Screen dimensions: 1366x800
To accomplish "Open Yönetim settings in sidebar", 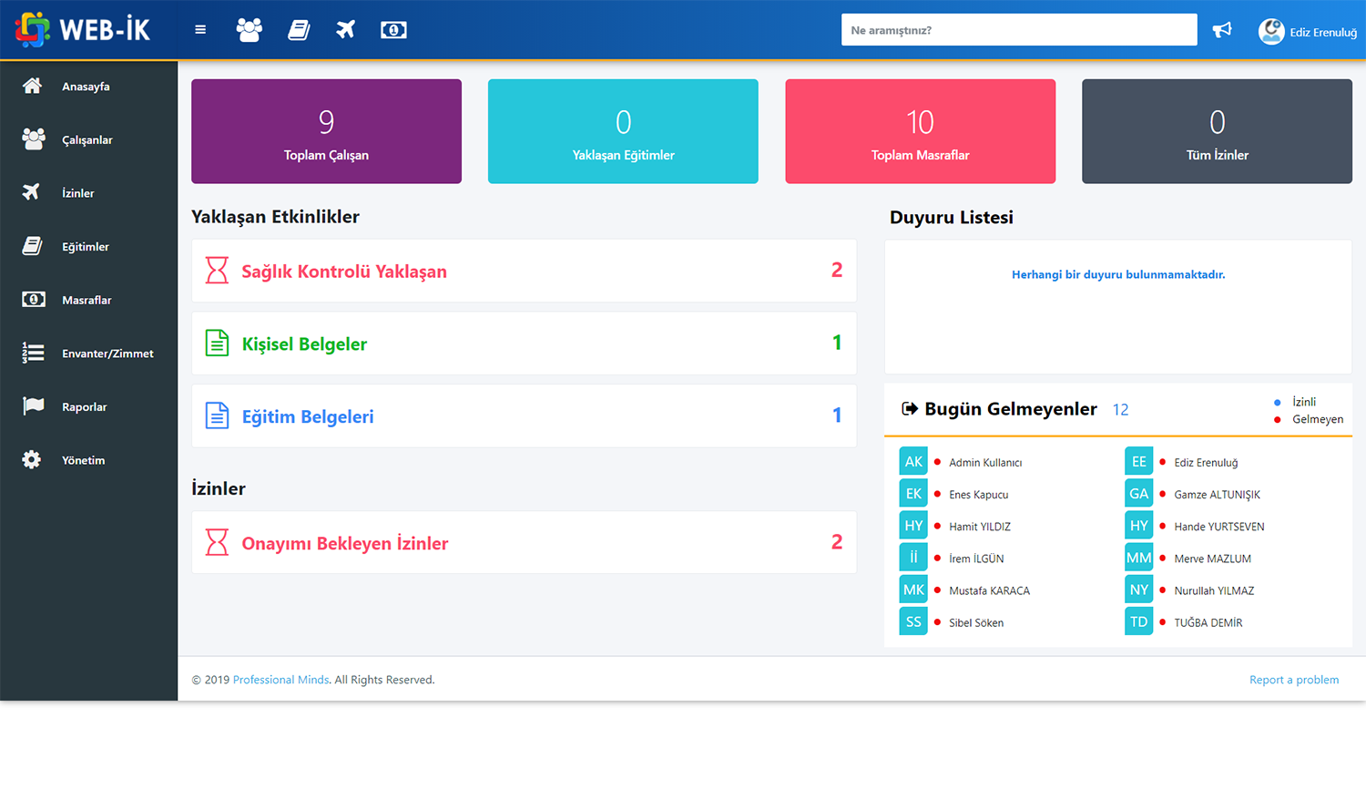I will 83,460.
